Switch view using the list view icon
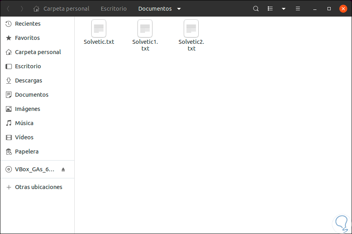 [x=270, y=9]
